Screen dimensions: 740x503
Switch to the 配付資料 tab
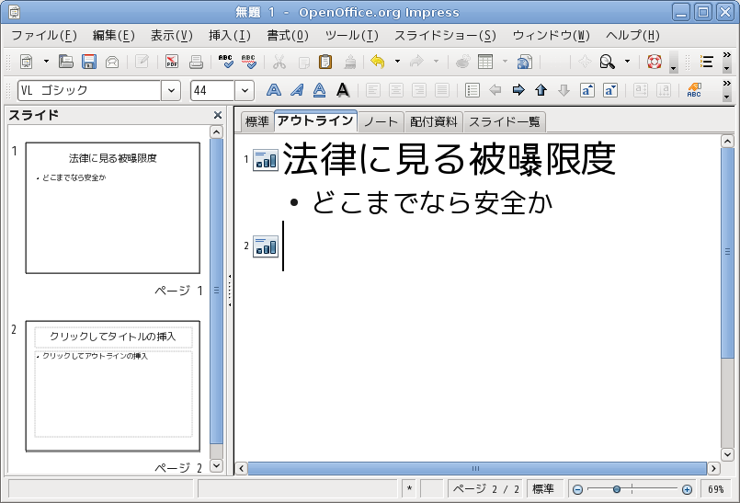[x=434, y=122]
